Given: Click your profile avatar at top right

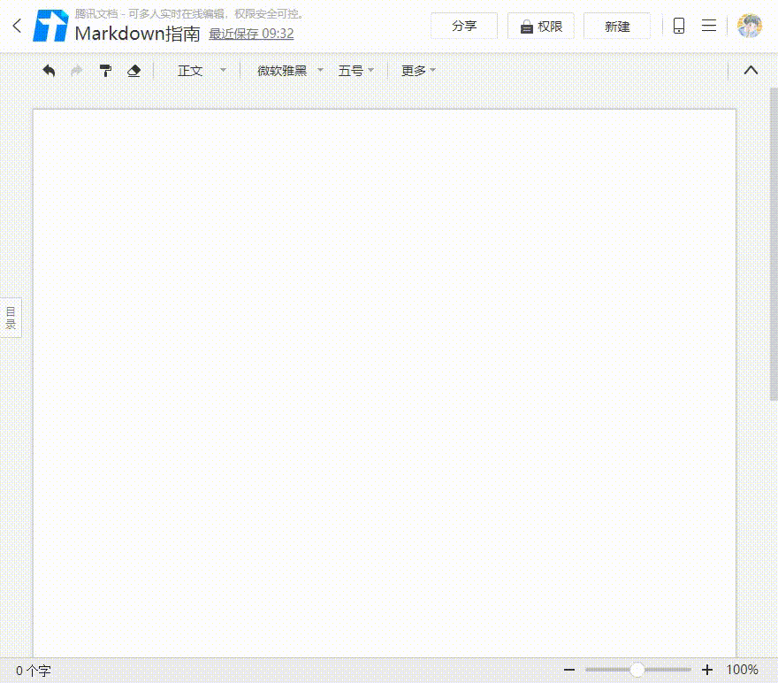Looking at the screenshot, I should point(748,26).
